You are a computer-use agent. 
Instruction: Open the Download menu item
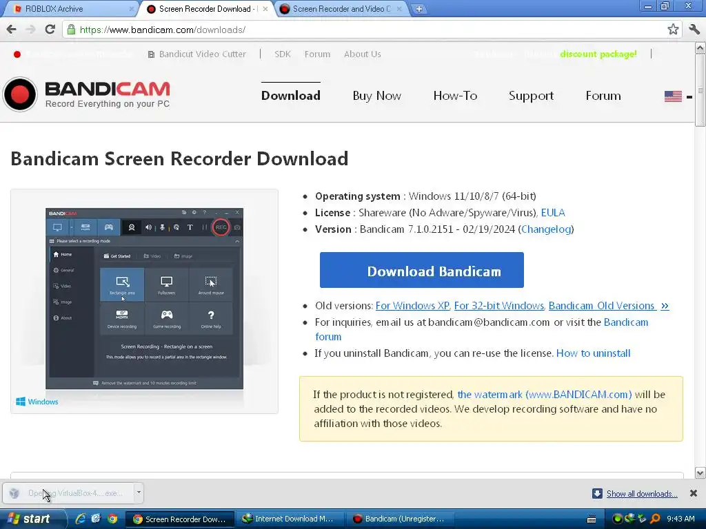291,96
